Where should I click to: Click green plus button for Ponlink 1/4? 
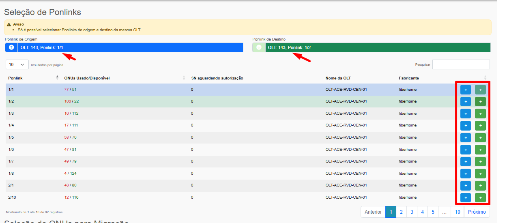pyautogui.click(x=480, y=126)
